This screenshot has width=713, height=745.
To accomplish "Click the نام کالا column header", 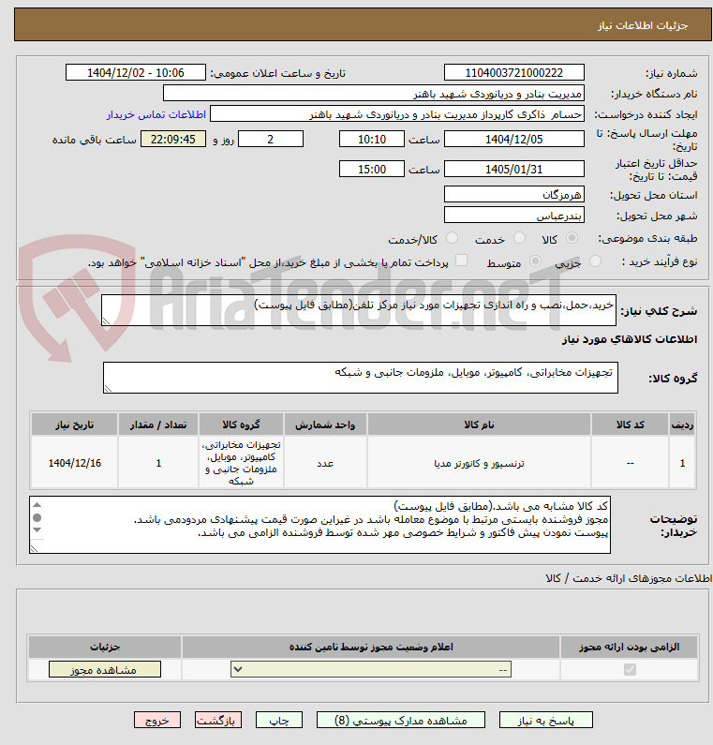I will [x=479, y=425].
